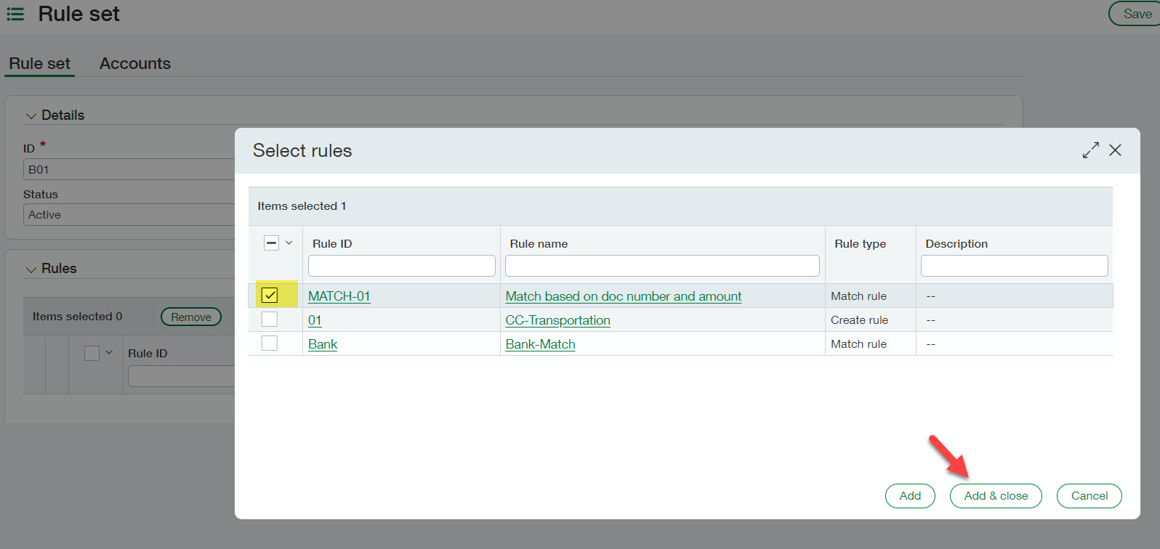
Task: Click the Rule name filter field
Action: [661, 266]
